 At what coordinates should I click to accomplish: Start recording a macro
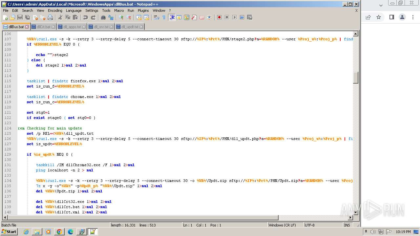[220, 17]
